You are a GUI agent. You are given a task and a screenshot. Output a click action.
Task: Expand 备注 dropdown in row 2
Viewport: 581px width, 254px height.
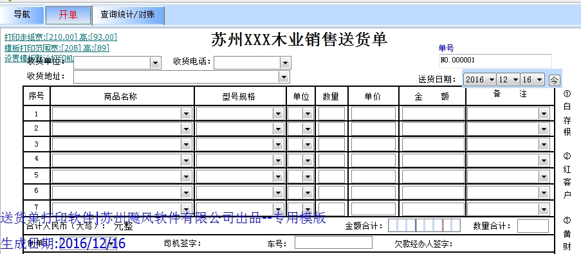pyautogui.click(x=544, y=129)
